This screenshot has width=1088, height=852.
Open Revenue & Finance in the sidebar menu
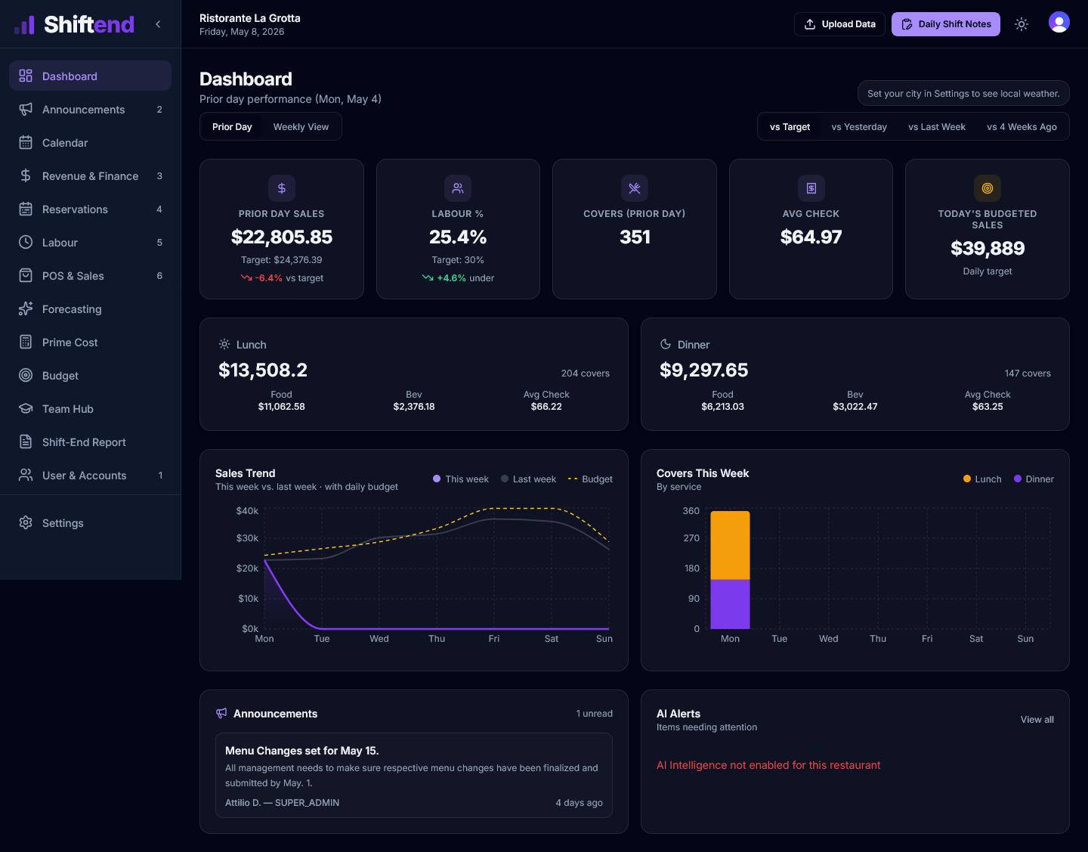(x=91, y=176)
